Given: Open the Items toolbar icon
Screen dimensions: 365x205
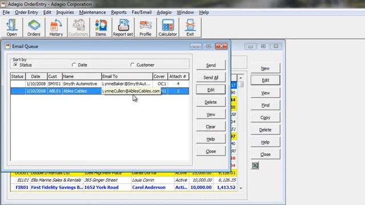Looking at the screenshot, I should tap(100, 28).
